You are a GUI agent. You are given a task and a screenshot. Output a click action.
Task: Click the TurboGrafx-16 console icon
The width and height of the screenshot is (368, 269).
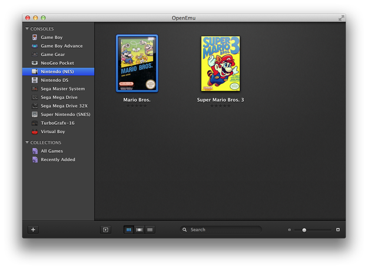pyautogui.click(x=35, y=123)
